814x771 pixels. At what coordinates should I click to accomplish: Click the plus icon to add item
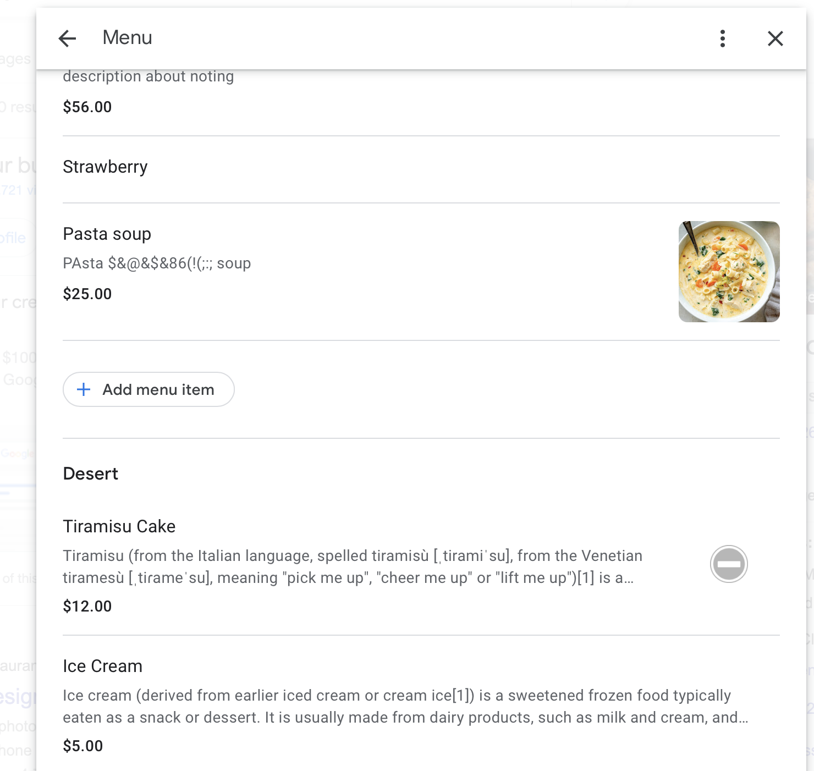pyautogui.click(x=84, y=389)
